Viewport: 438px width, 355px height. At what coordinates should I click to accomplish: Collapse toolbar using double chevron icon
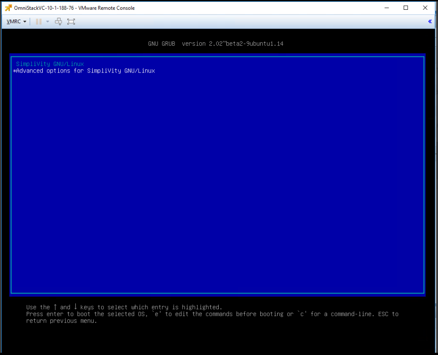(x=430, y=21)
